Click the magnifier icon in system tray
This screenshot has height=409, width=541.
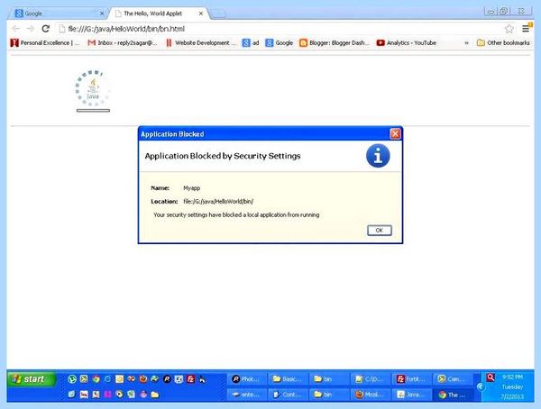491,377
